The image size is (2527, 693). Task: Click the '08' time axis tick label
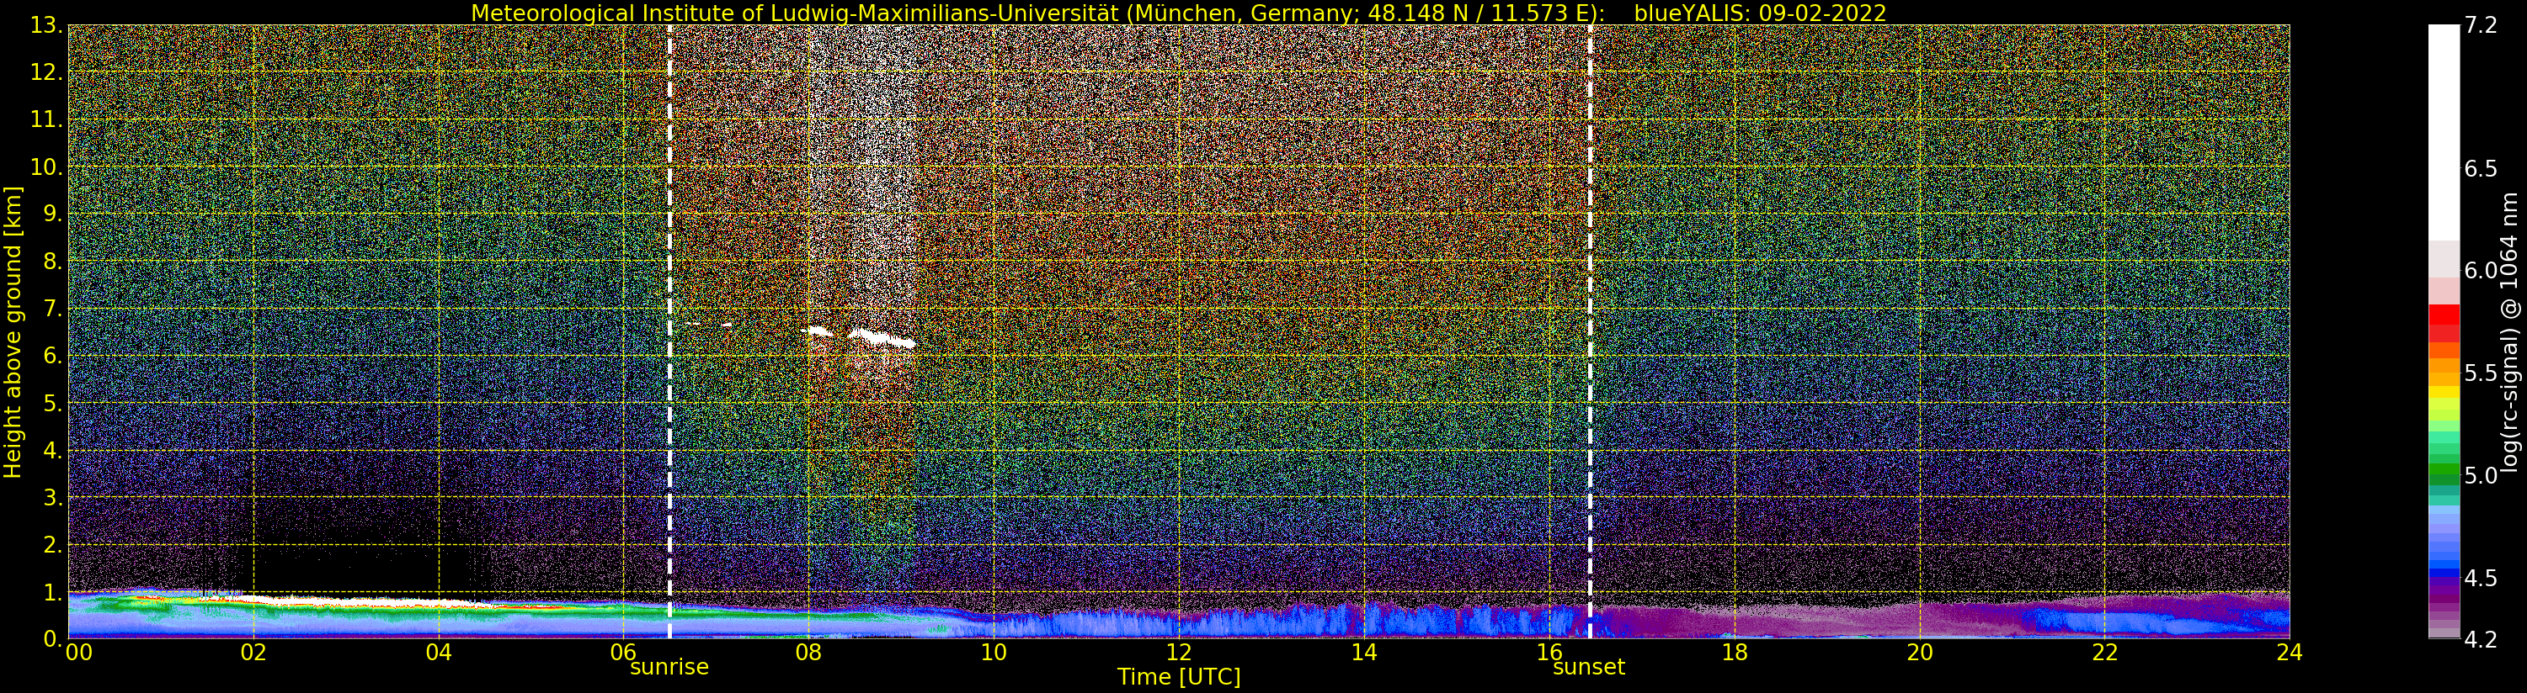tap(808, 653)
